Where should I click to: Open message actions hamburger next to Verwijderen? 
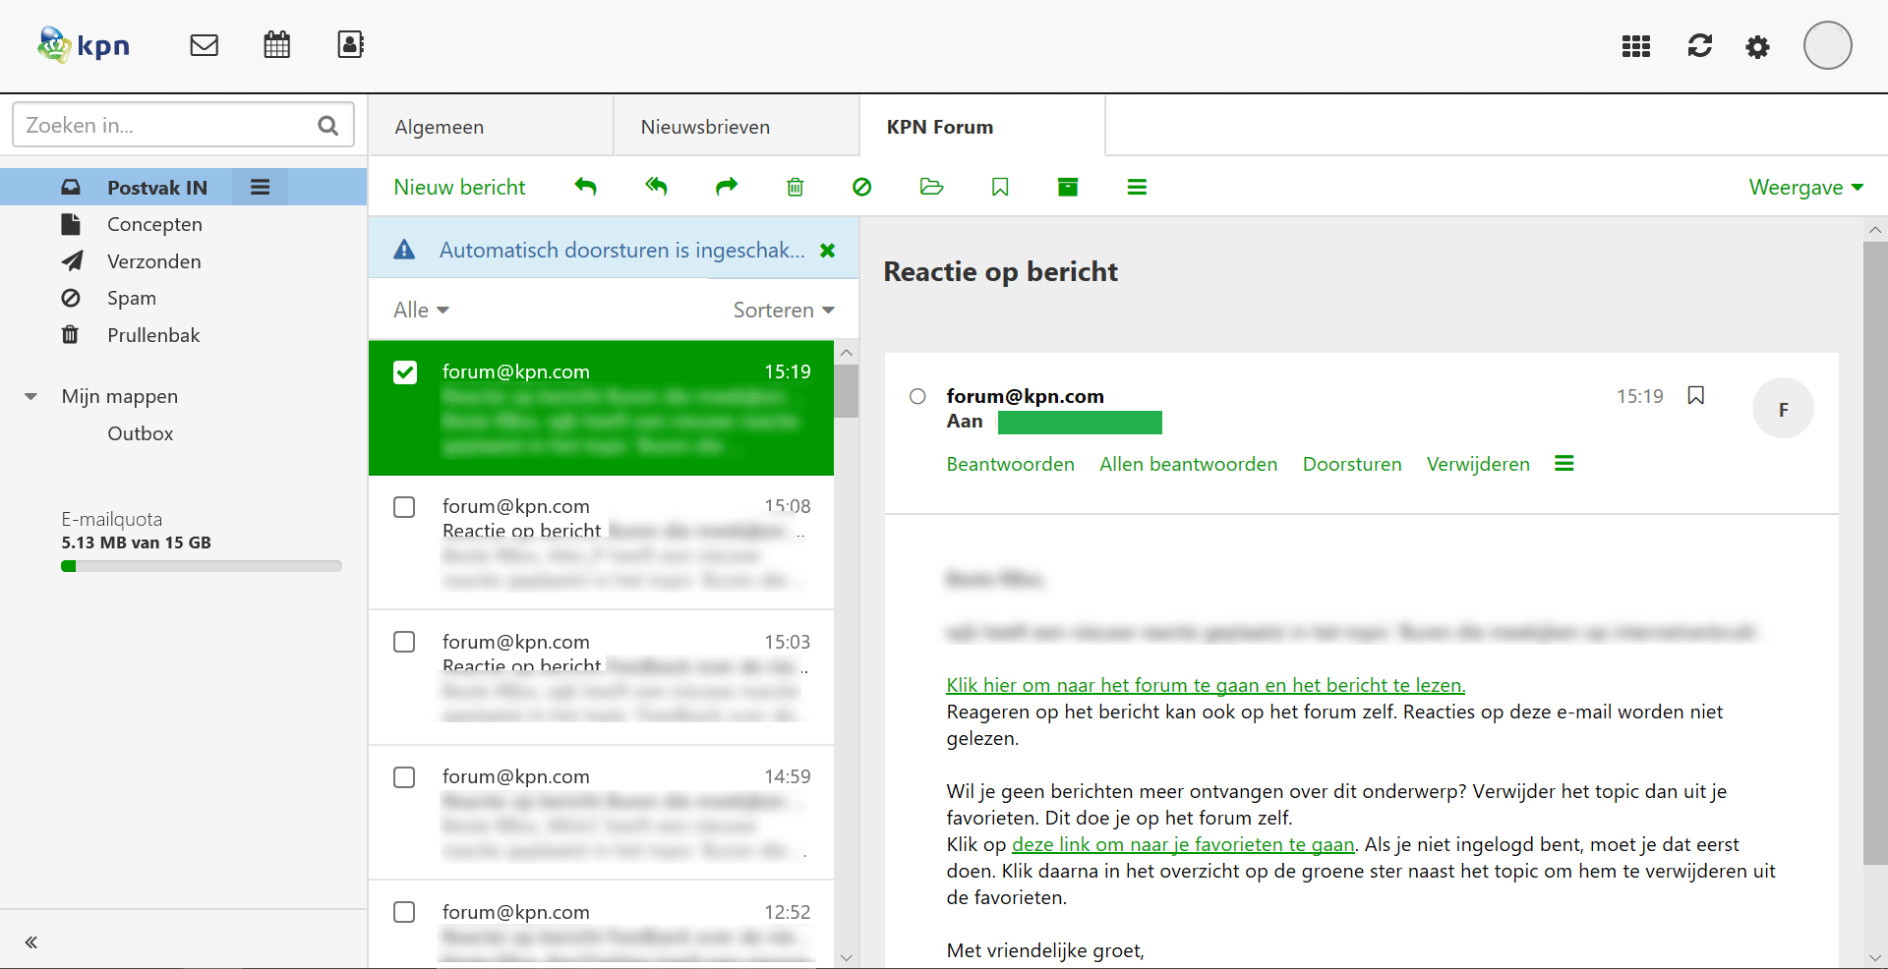click(x=1564, y=463)
